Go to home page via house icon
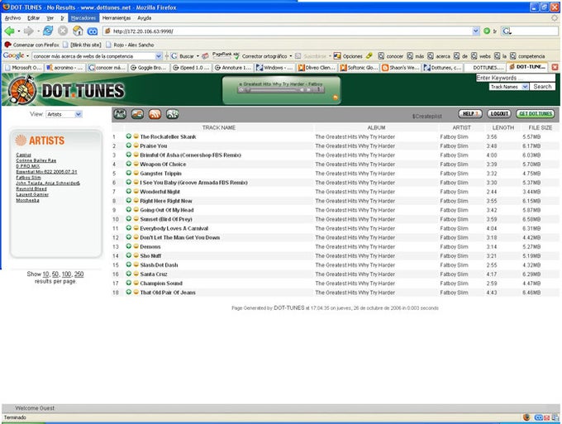Viewport: 562px width, 424px height. [x=78, y=31]
